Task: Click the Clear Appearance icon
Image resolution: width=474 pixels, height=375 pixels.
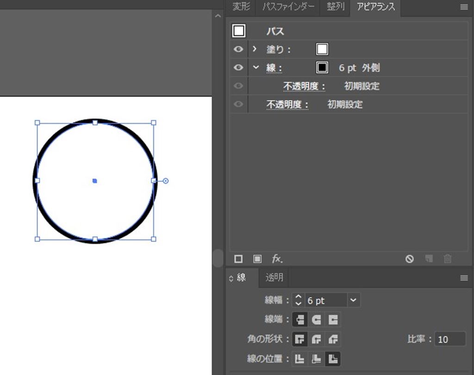Action: [410, 259]
